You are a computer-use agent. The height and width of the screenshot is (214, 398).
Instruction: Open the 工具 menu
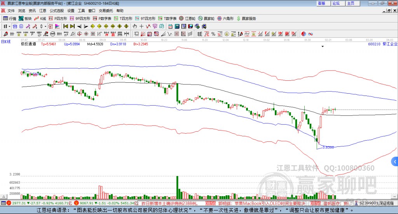point(81,10)
